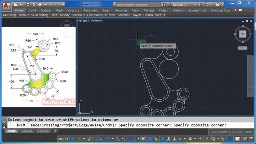256x144 pixels.
Task: Click the Help question mark icon
Action: coord(218,4)
